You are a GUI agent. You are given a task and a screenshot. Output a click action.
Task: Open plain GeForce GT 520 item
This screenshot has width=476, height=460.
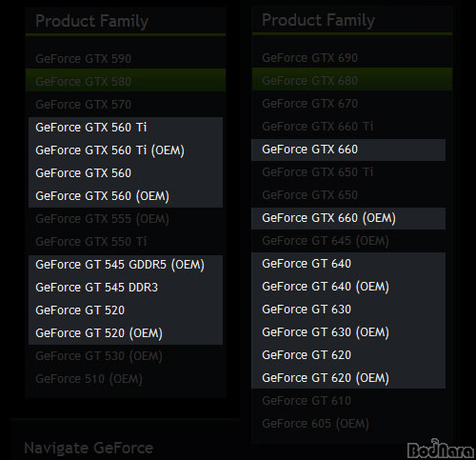pos(80,310)
